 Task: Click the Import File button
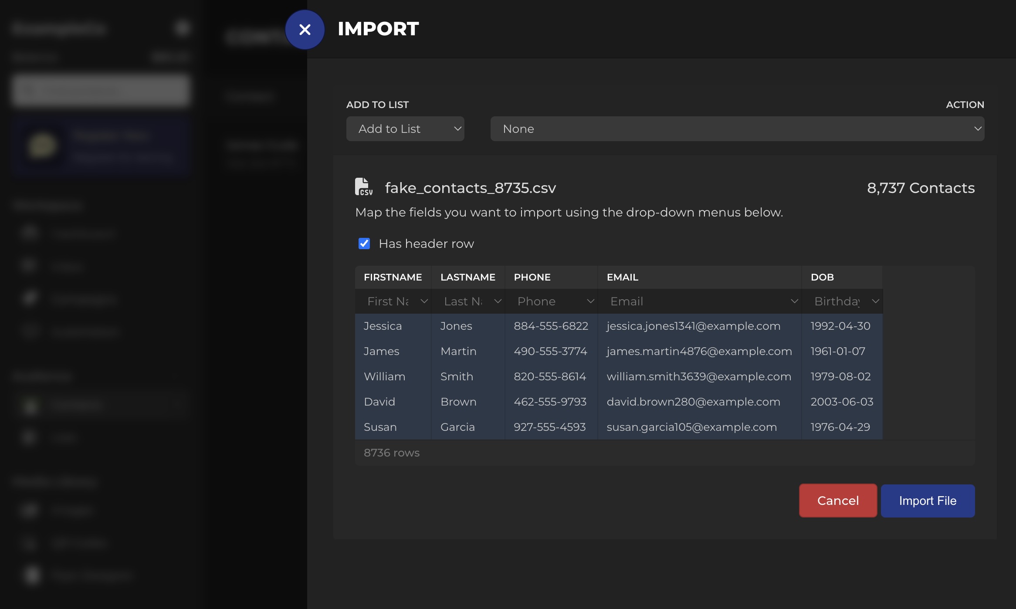tap(927, 501)
